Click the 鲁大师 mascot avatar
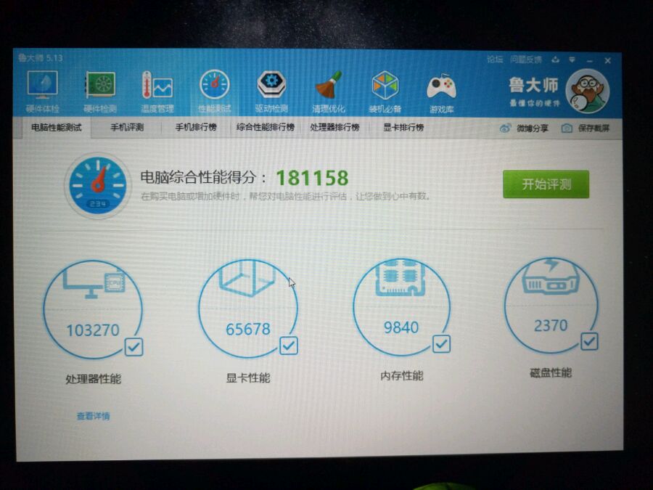 [x=588, y=91]
